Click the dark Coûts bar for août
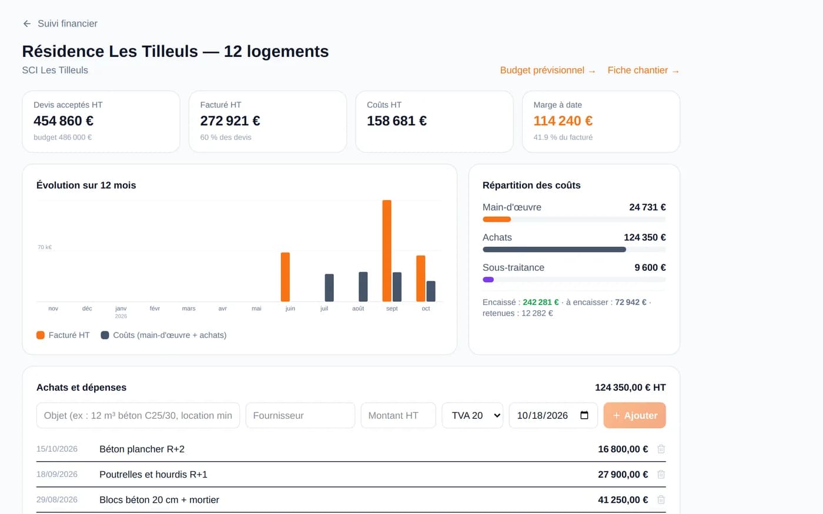 363,287
